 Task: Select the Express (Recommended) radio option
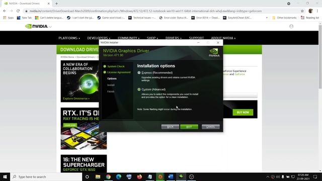139,72
